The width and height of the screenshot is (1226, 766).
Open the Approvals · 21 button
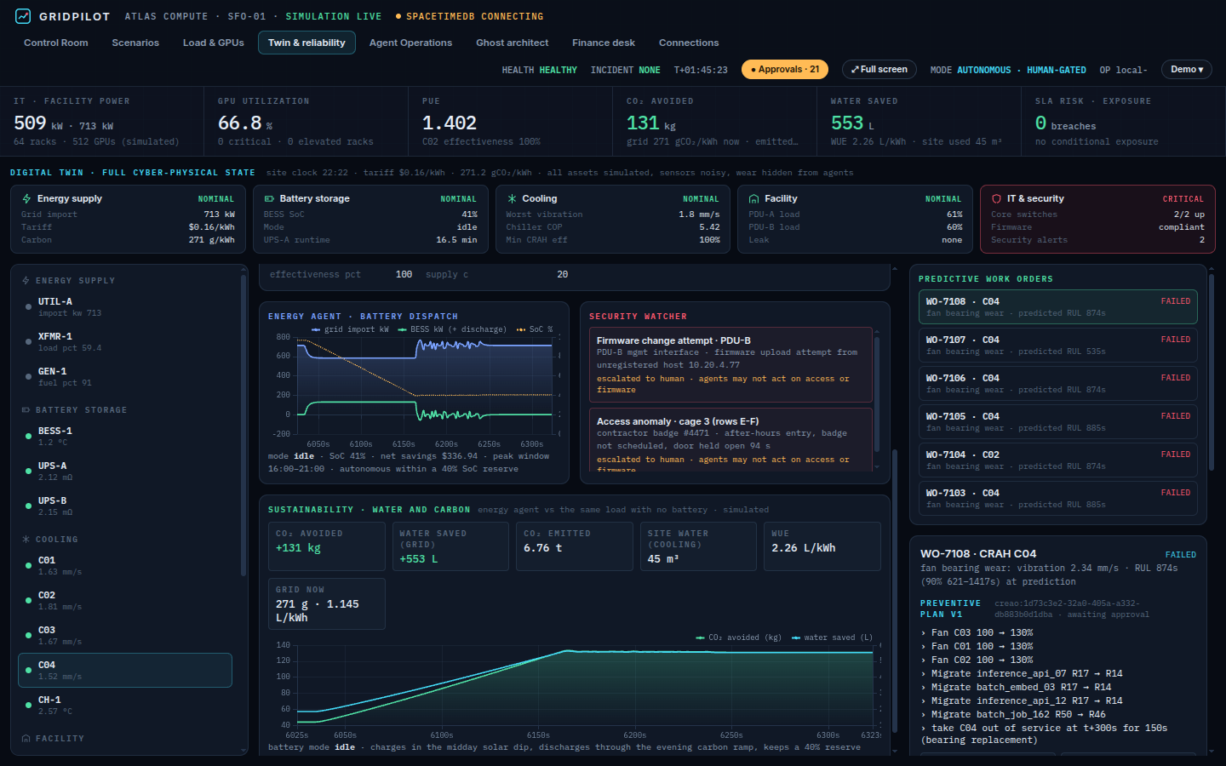(x=785, y=70)
